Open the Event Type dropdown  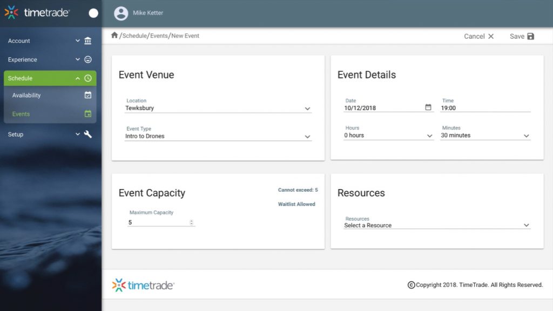(x=218, y=137)
